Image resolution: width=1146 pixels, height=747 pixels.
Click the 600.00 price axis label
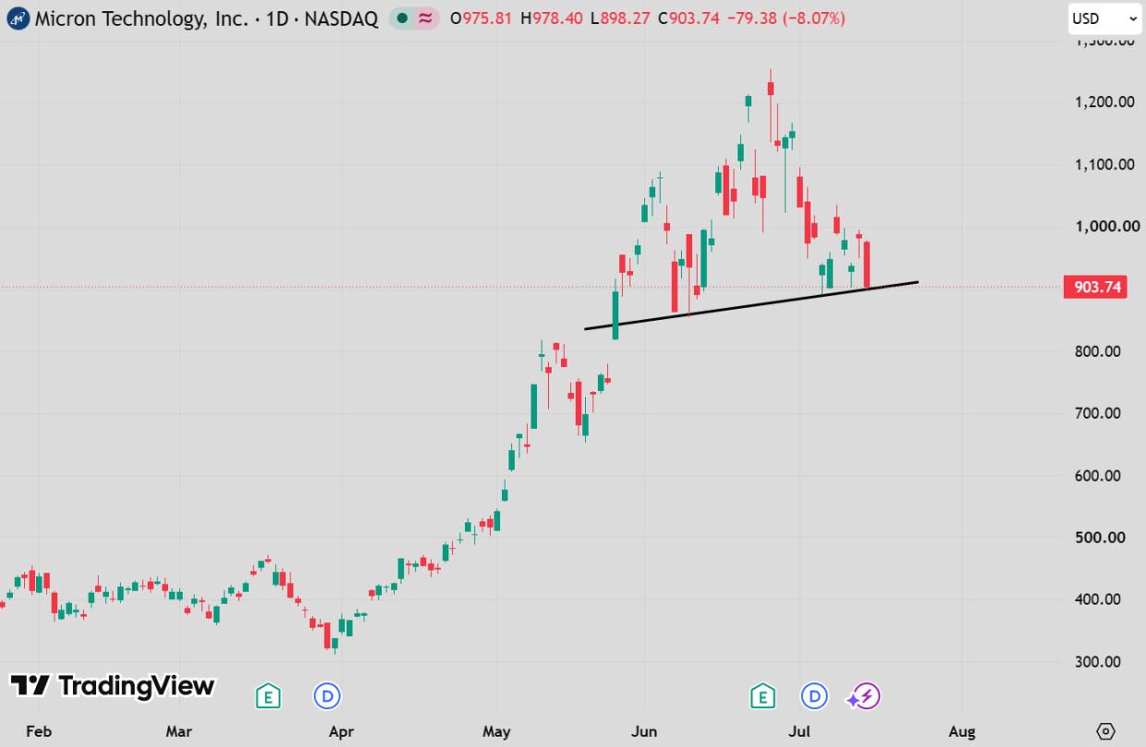pyautogui.click(x=1097, y=476)
